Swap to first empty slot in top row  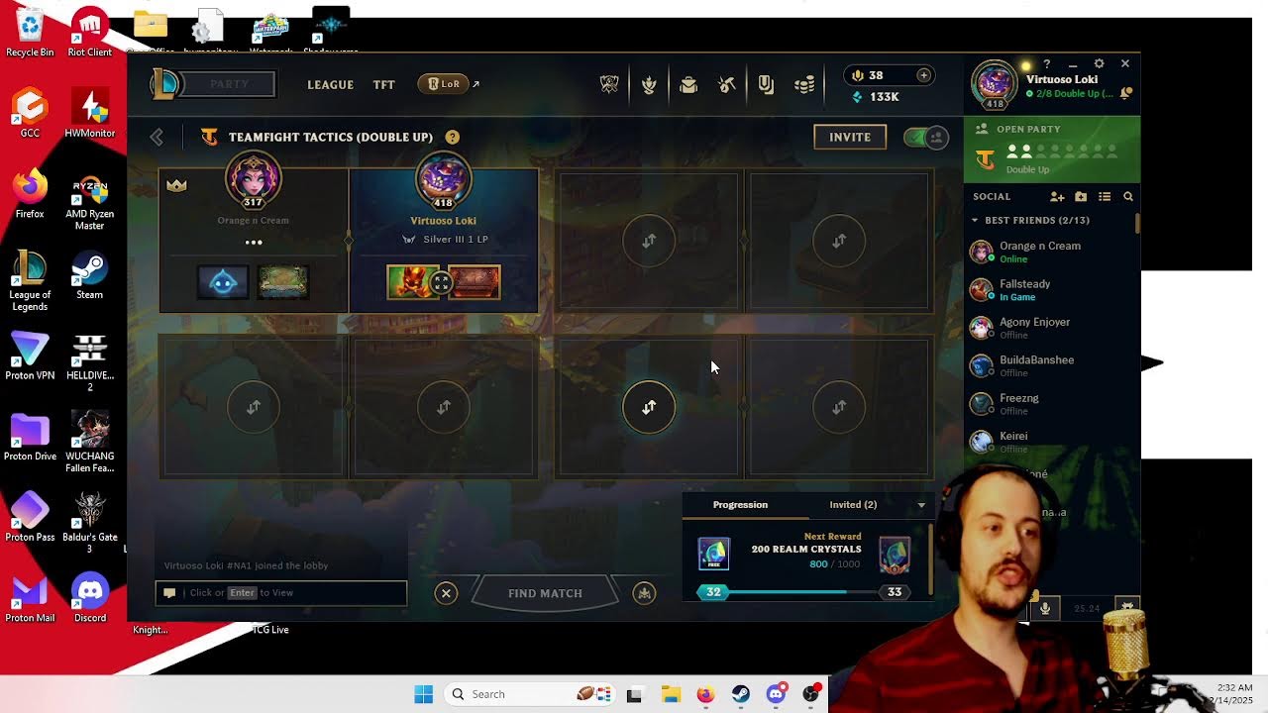(x=649, y=241)
